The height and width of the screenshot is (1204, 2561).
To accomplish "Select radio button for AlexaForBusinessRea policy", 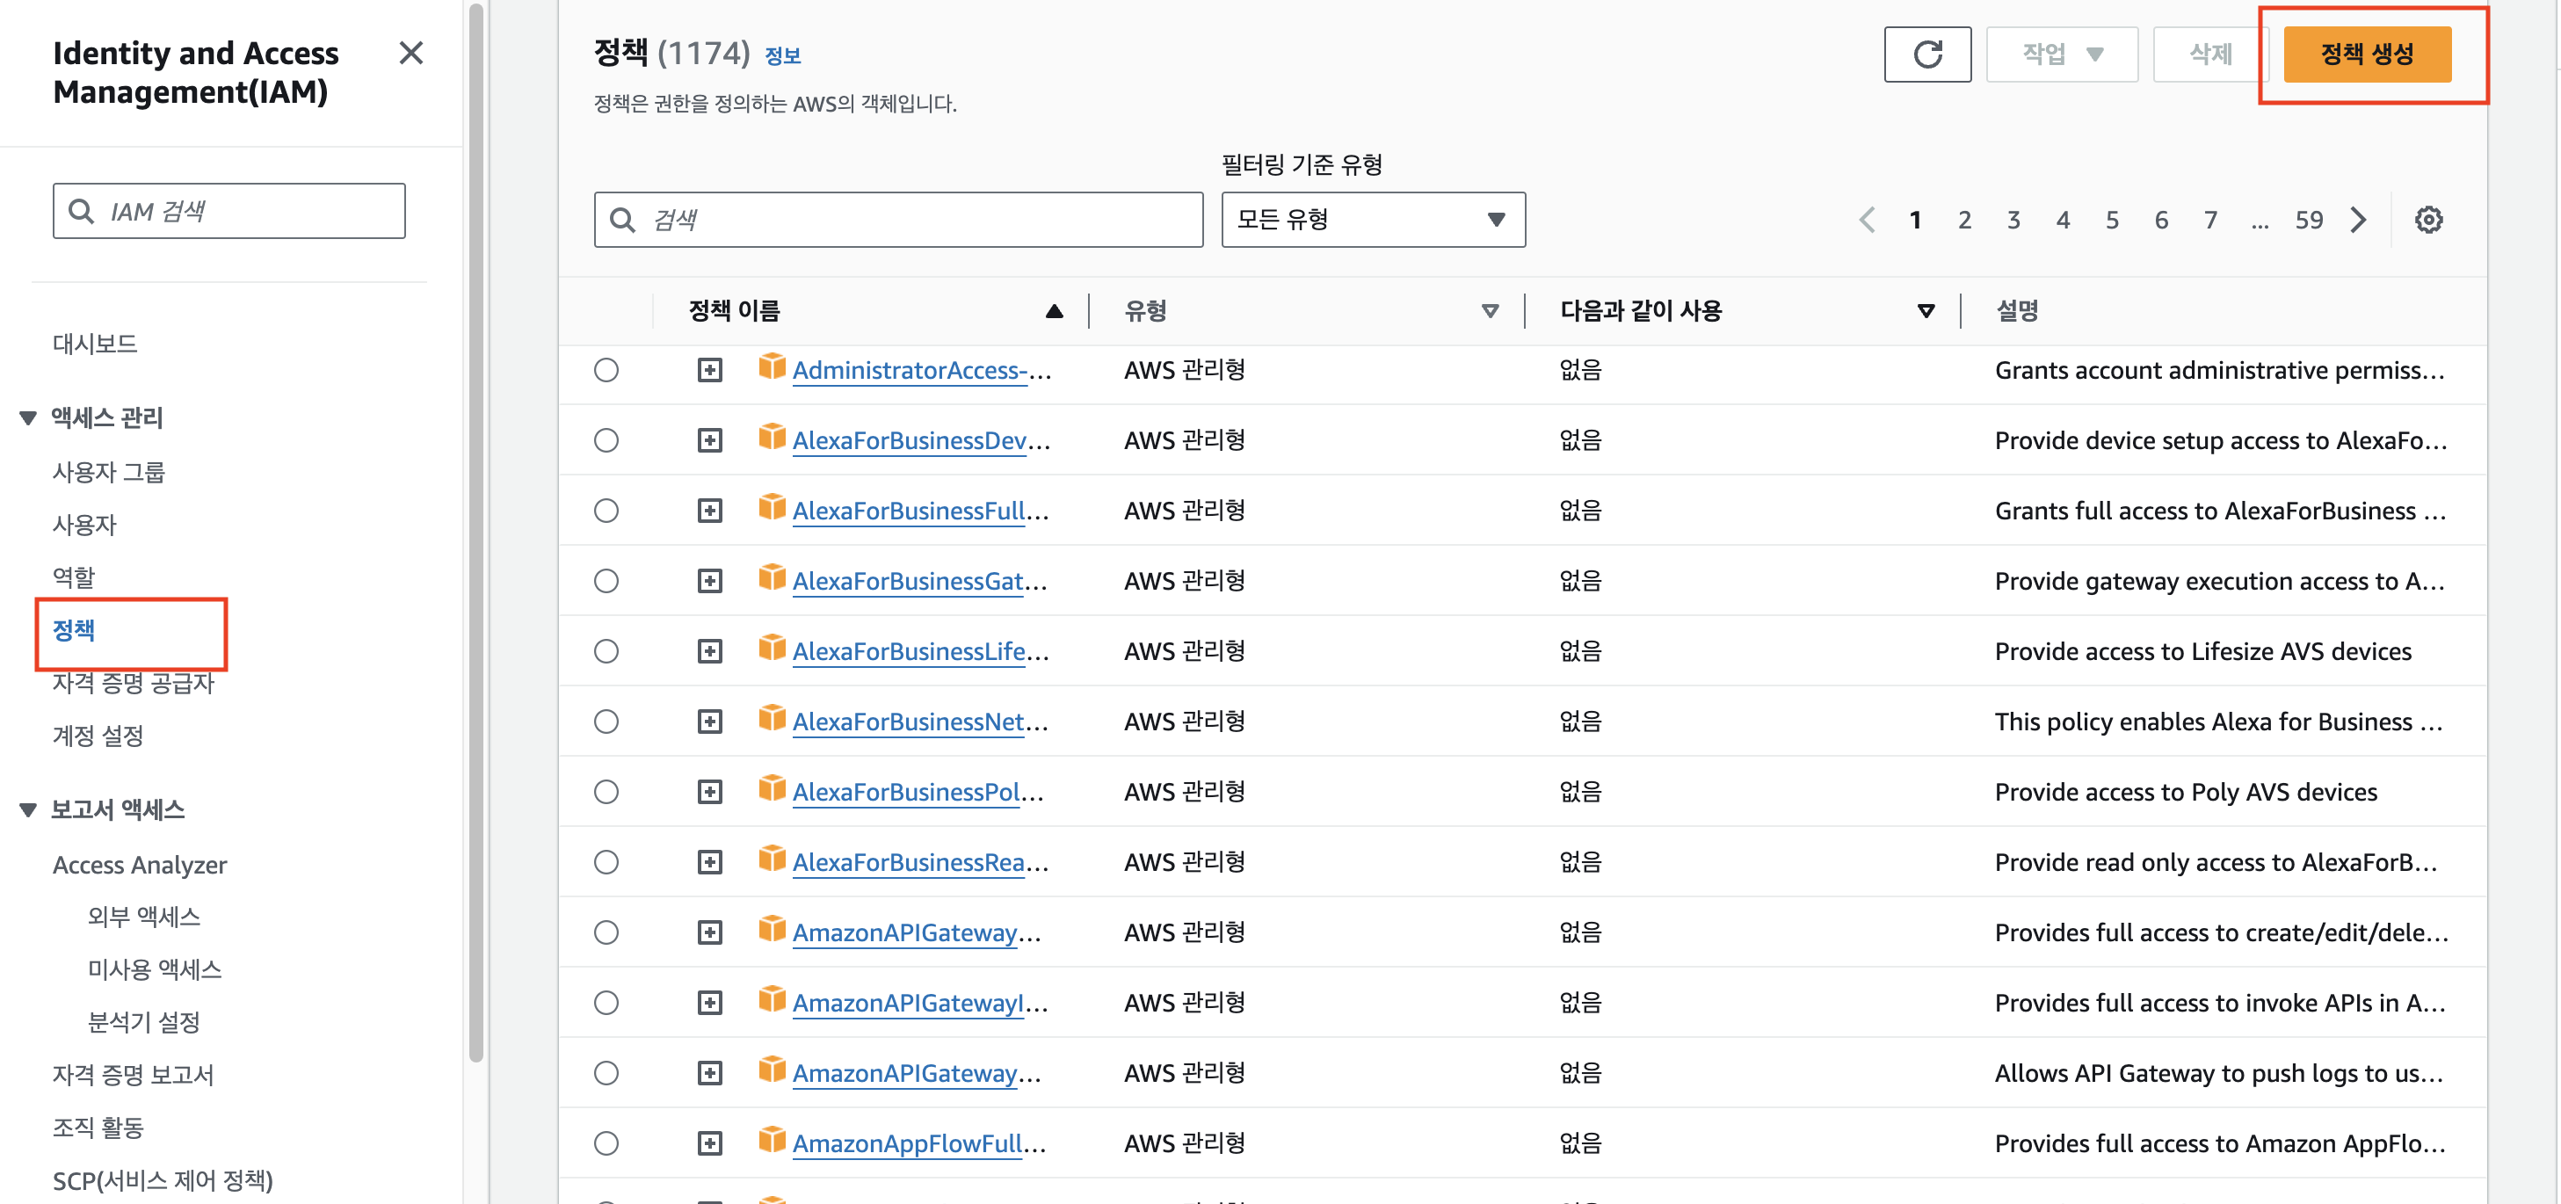I will [x=606, y=862].
